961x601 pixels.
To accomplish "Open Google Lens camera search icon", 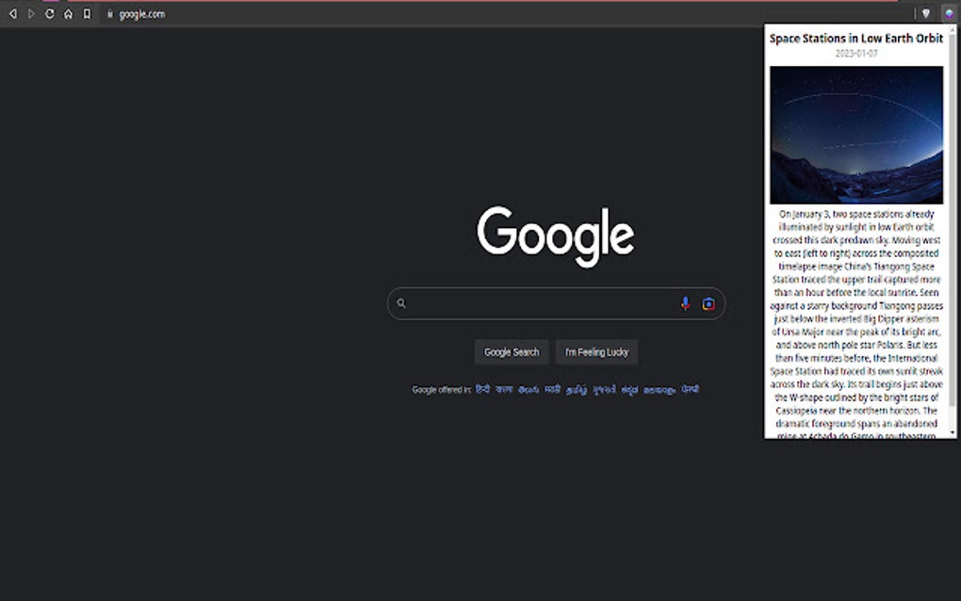I will [708, 303].
